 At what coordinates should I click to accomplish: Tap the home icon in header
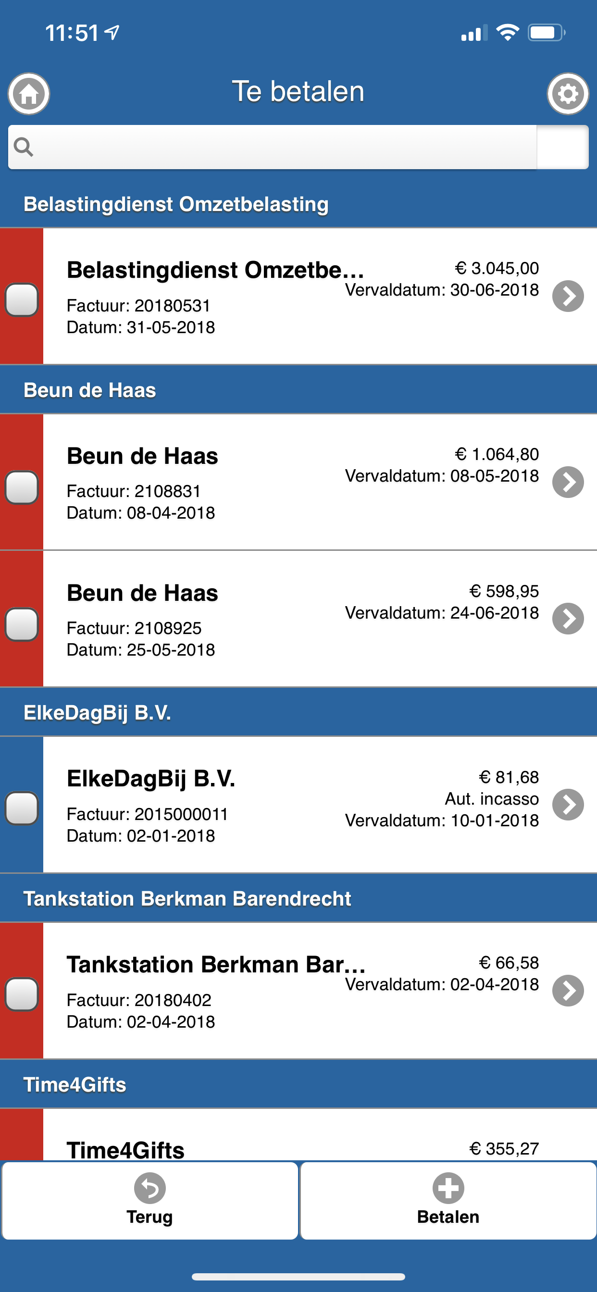pyautogui.click(x=28, y=94)
